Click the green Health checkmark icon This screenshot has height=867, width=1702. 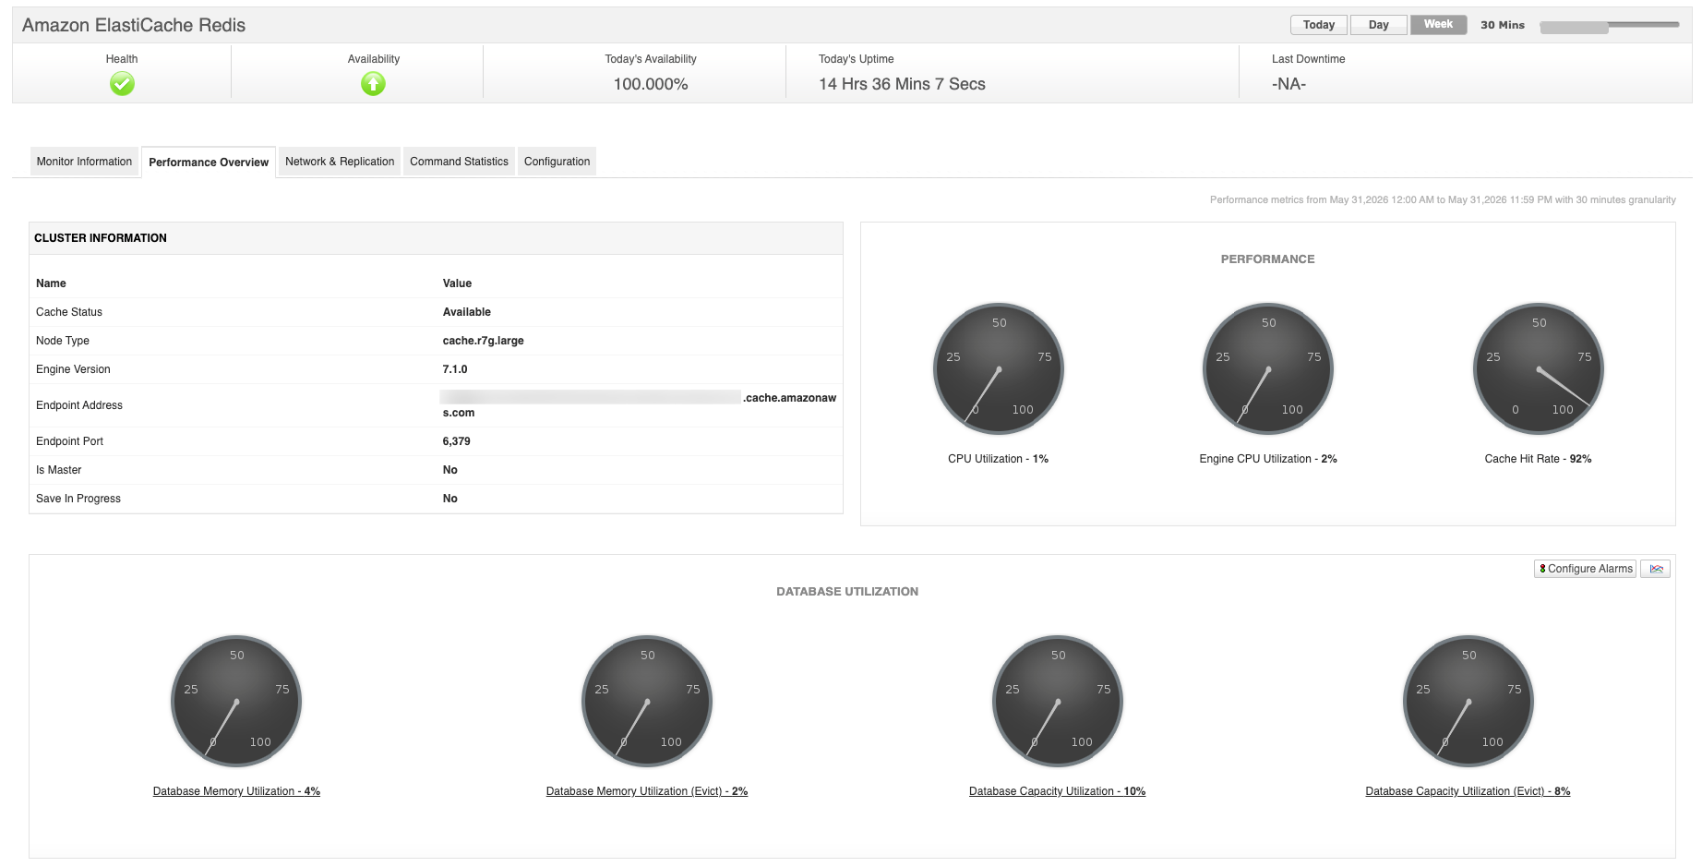coord(122,84)
